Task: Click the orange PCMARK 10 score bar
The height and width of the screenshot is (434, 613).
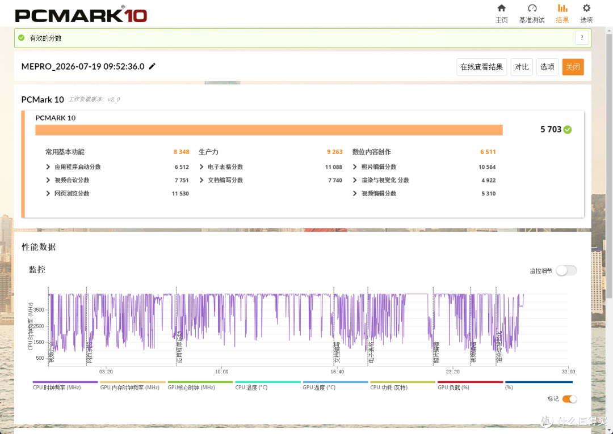Action: [268, 130]
